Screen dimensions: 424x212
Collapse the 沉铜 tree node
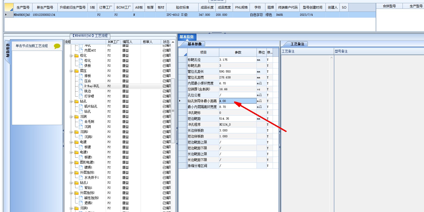(x=71, y=117)
